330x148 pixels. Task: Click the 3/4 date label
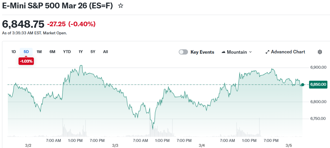[202, 145]
